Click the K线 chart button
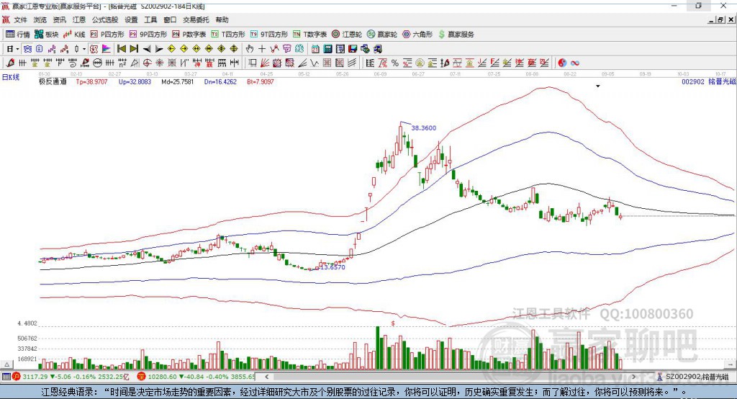The height and width of the screenshot is (399, 737). click(74, 35)
